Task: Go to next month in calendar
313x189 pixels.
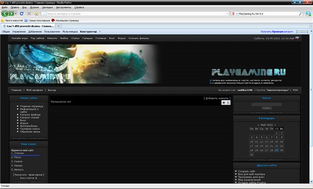Action: pos(275,125)
